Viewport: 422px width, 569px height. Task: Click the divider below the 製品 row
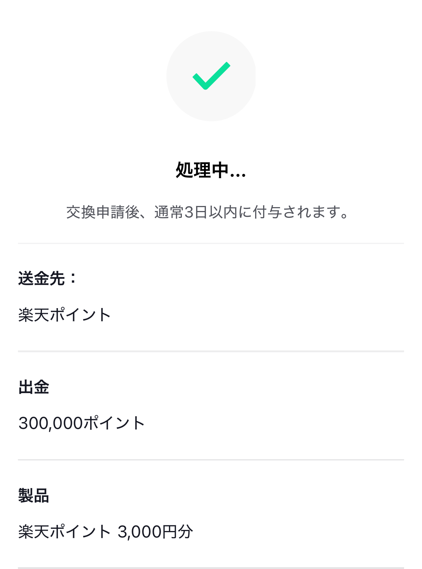[x=211, y=568]
